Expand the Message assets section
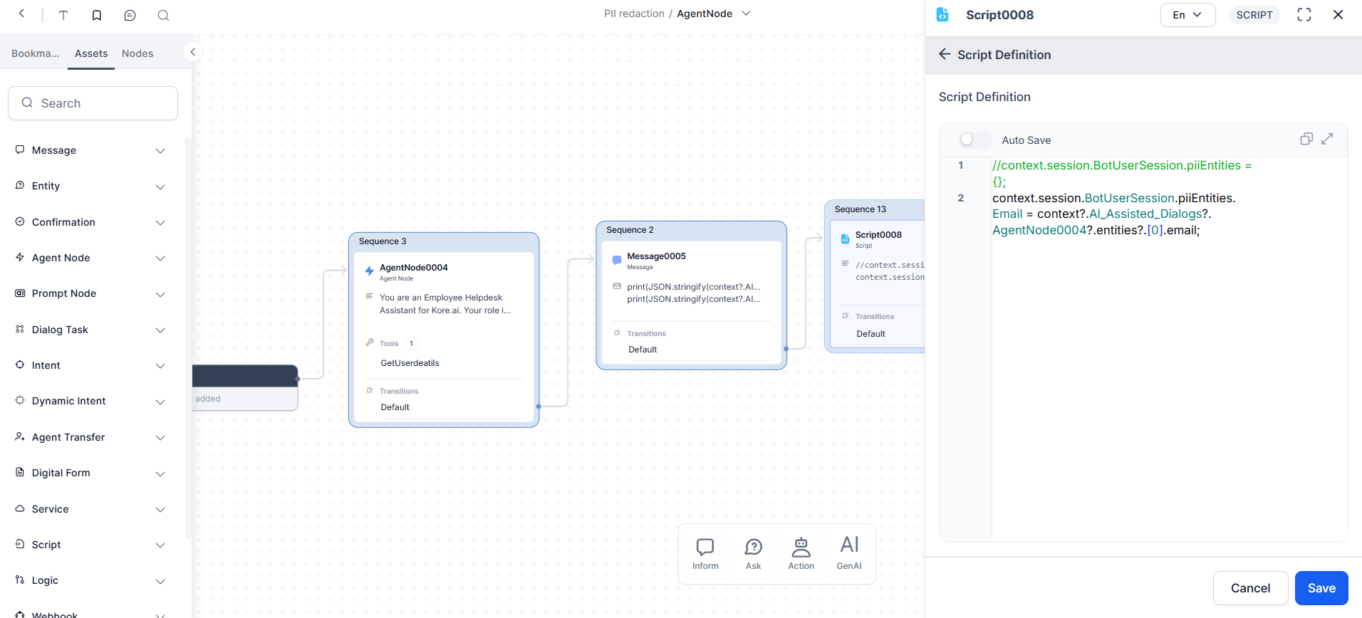 pyautogui.click(x=160, y=151)
